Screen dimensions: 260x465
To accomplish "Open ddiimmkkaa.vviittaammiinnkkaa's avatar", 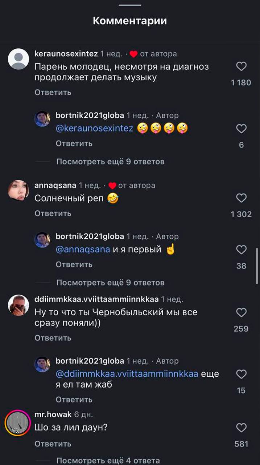I will click(x=18, y=305).
